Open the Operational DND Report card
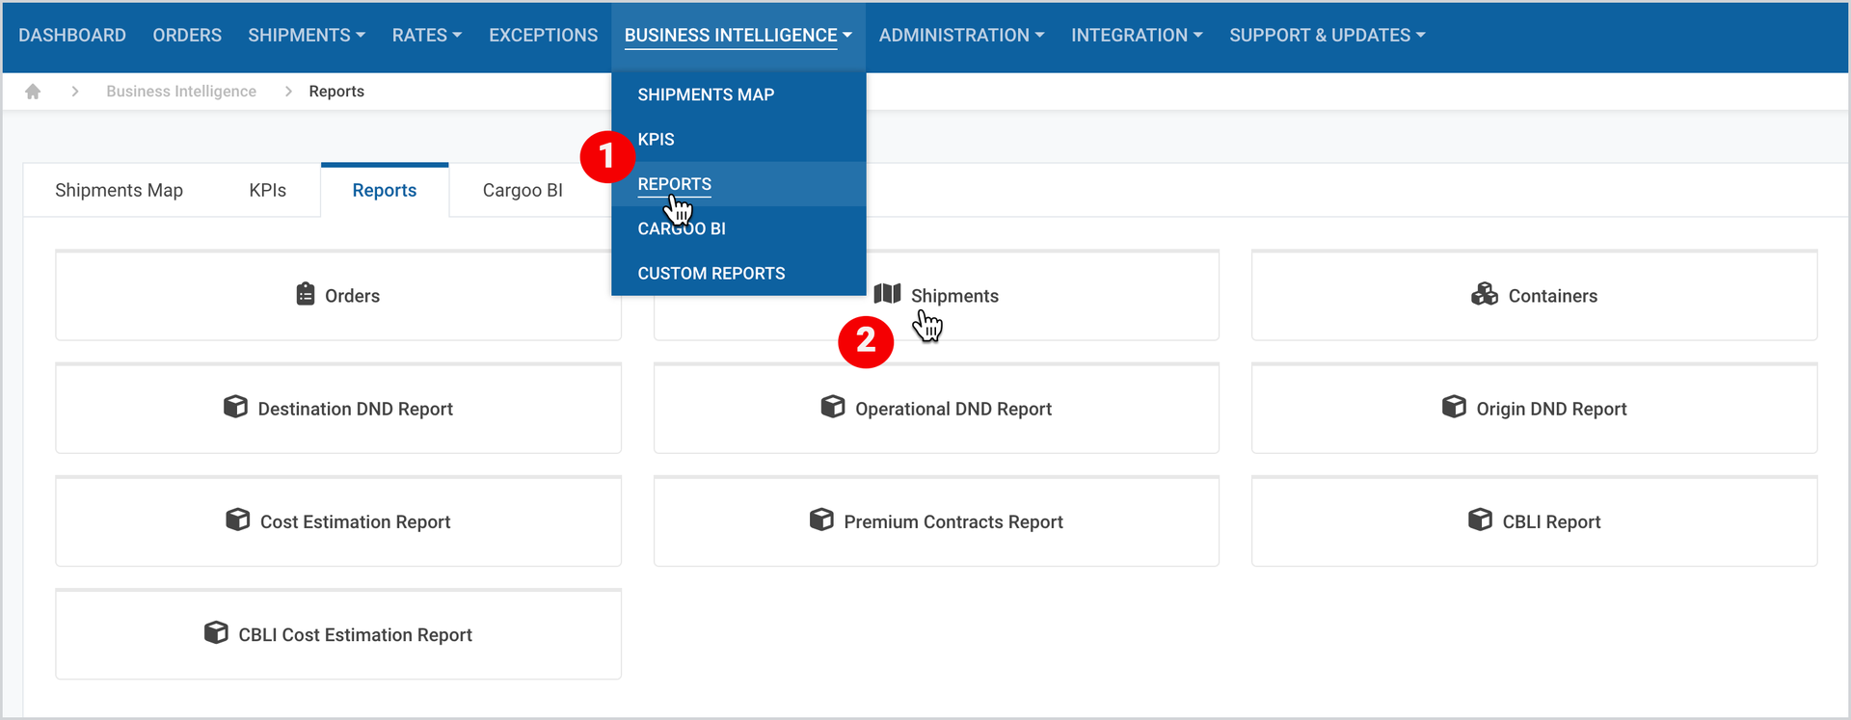 click(x=936, y=408)
